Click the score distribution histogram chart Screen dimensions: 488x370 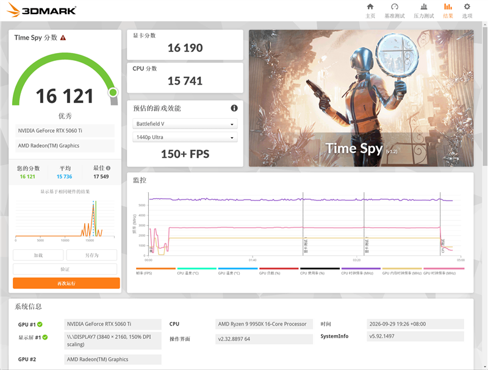tap(65, 219)
